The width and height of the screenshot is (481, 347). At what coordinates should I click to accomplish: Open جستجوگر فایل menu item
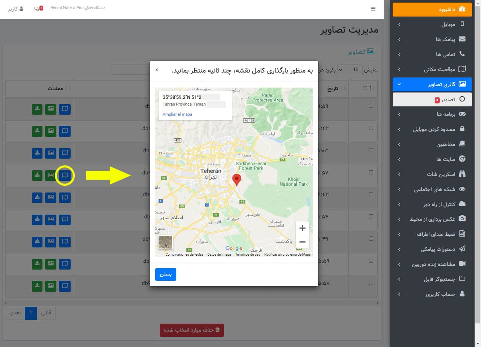pyautogui.click(x=432, y=279)
